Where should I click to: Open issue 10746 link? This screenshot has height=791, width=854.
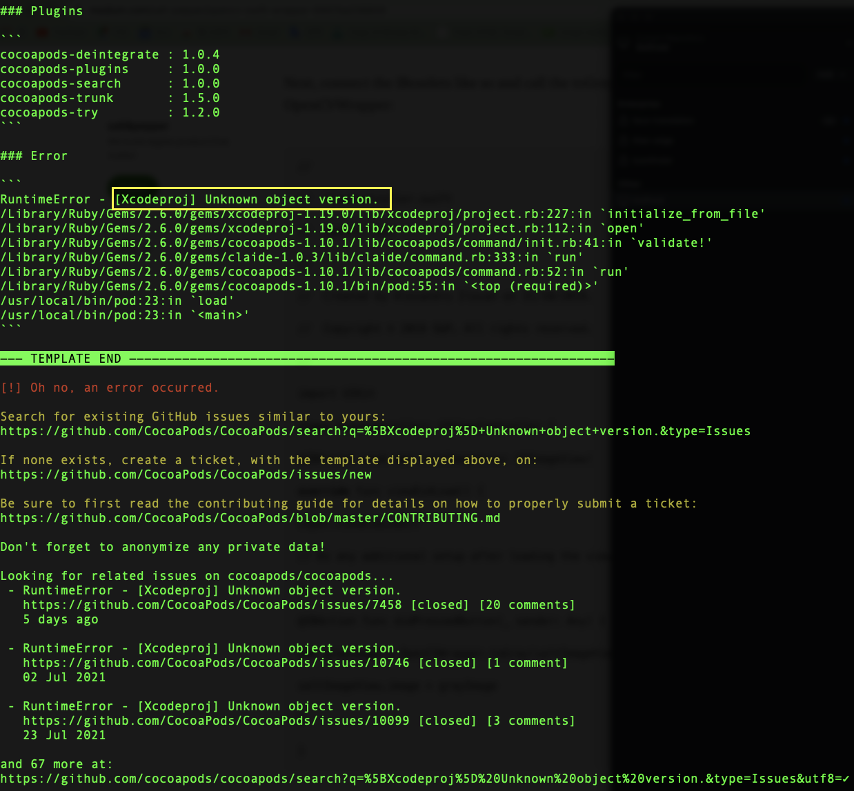(x=216, y=663)
